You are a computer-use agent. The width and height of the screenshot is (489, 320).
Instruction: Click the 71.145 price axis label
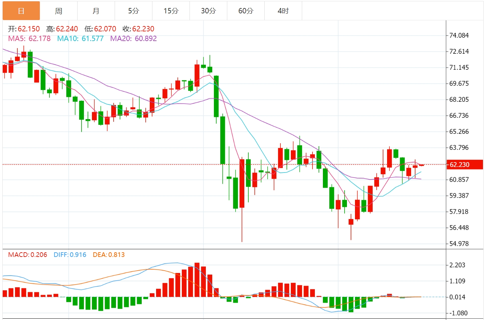tap(459, 67)
